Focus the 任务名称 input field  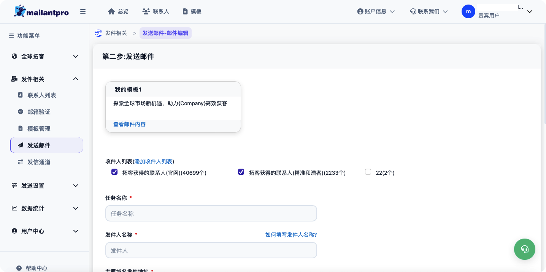pos(211,213)
